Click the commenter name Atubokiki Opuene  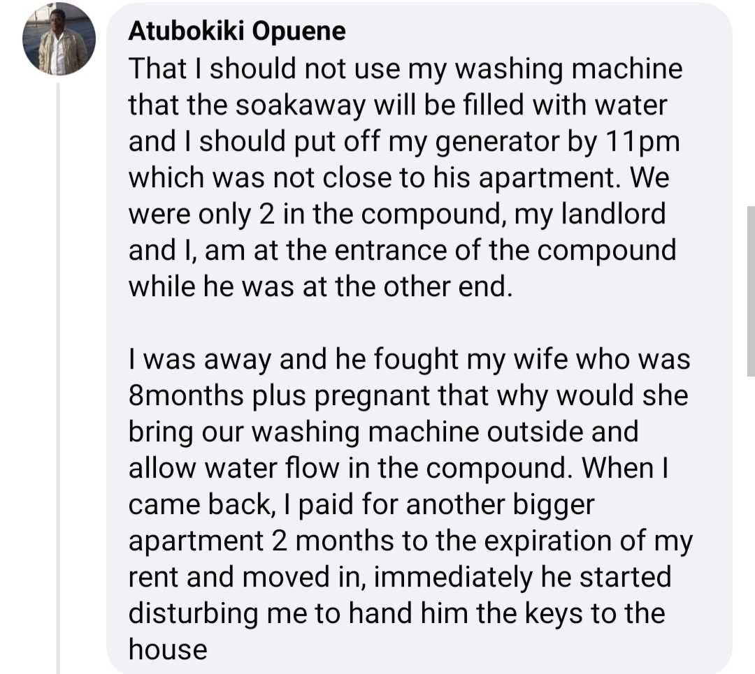(237, 32)
